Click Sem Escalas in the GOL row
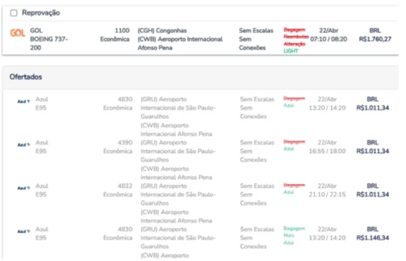 pos(256,31)
